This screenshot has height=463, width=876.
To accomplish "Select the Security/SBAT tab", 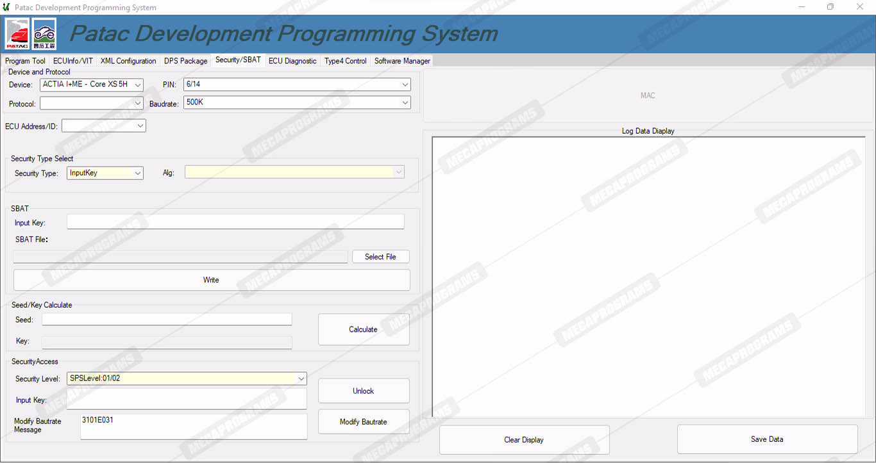I will pos(238,60).
